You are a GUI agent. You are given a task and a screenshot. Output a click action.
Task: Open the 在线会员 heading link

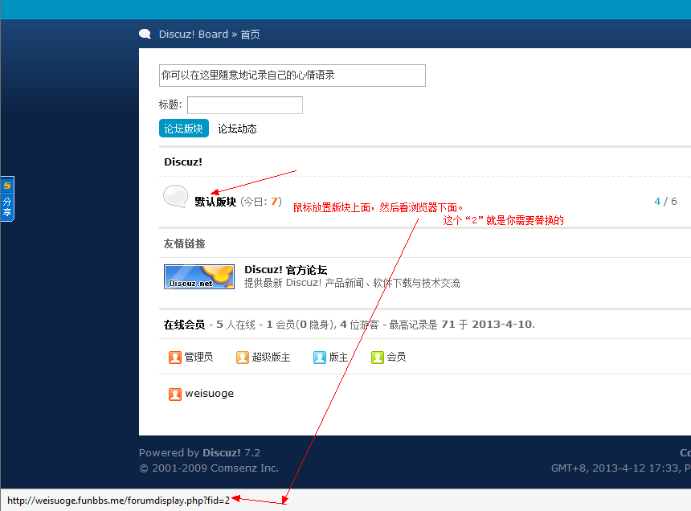pyautogui.click(x=184, y=325)
